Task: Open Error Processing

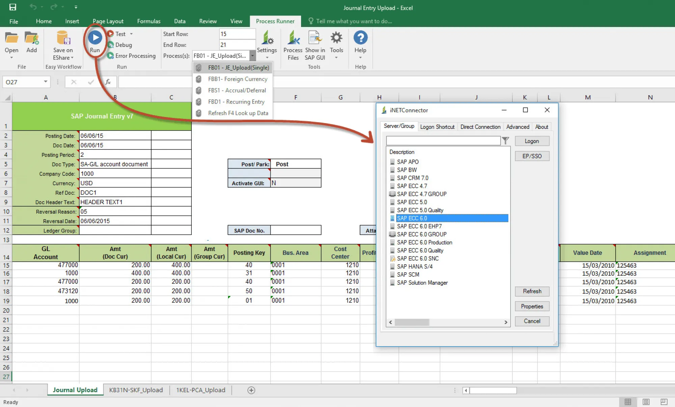Action: (x=132, y=56)
